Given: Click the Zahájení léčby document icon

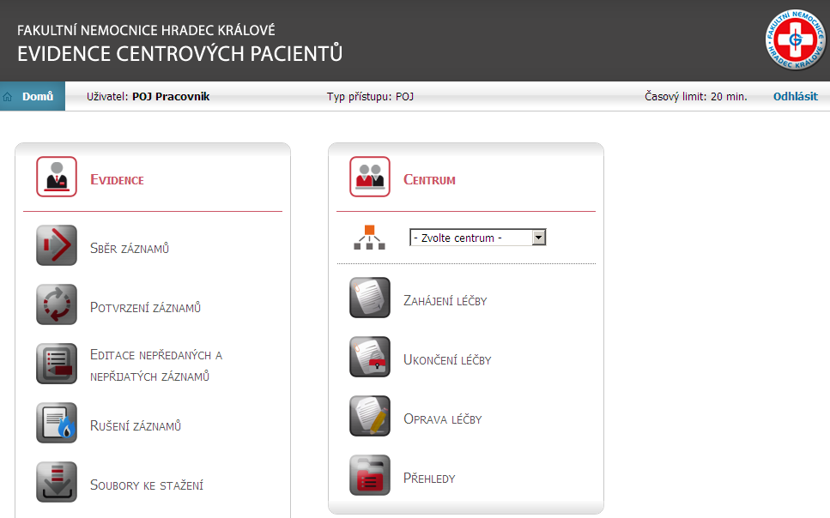Looking at the screenshot, I should point(370,298).
